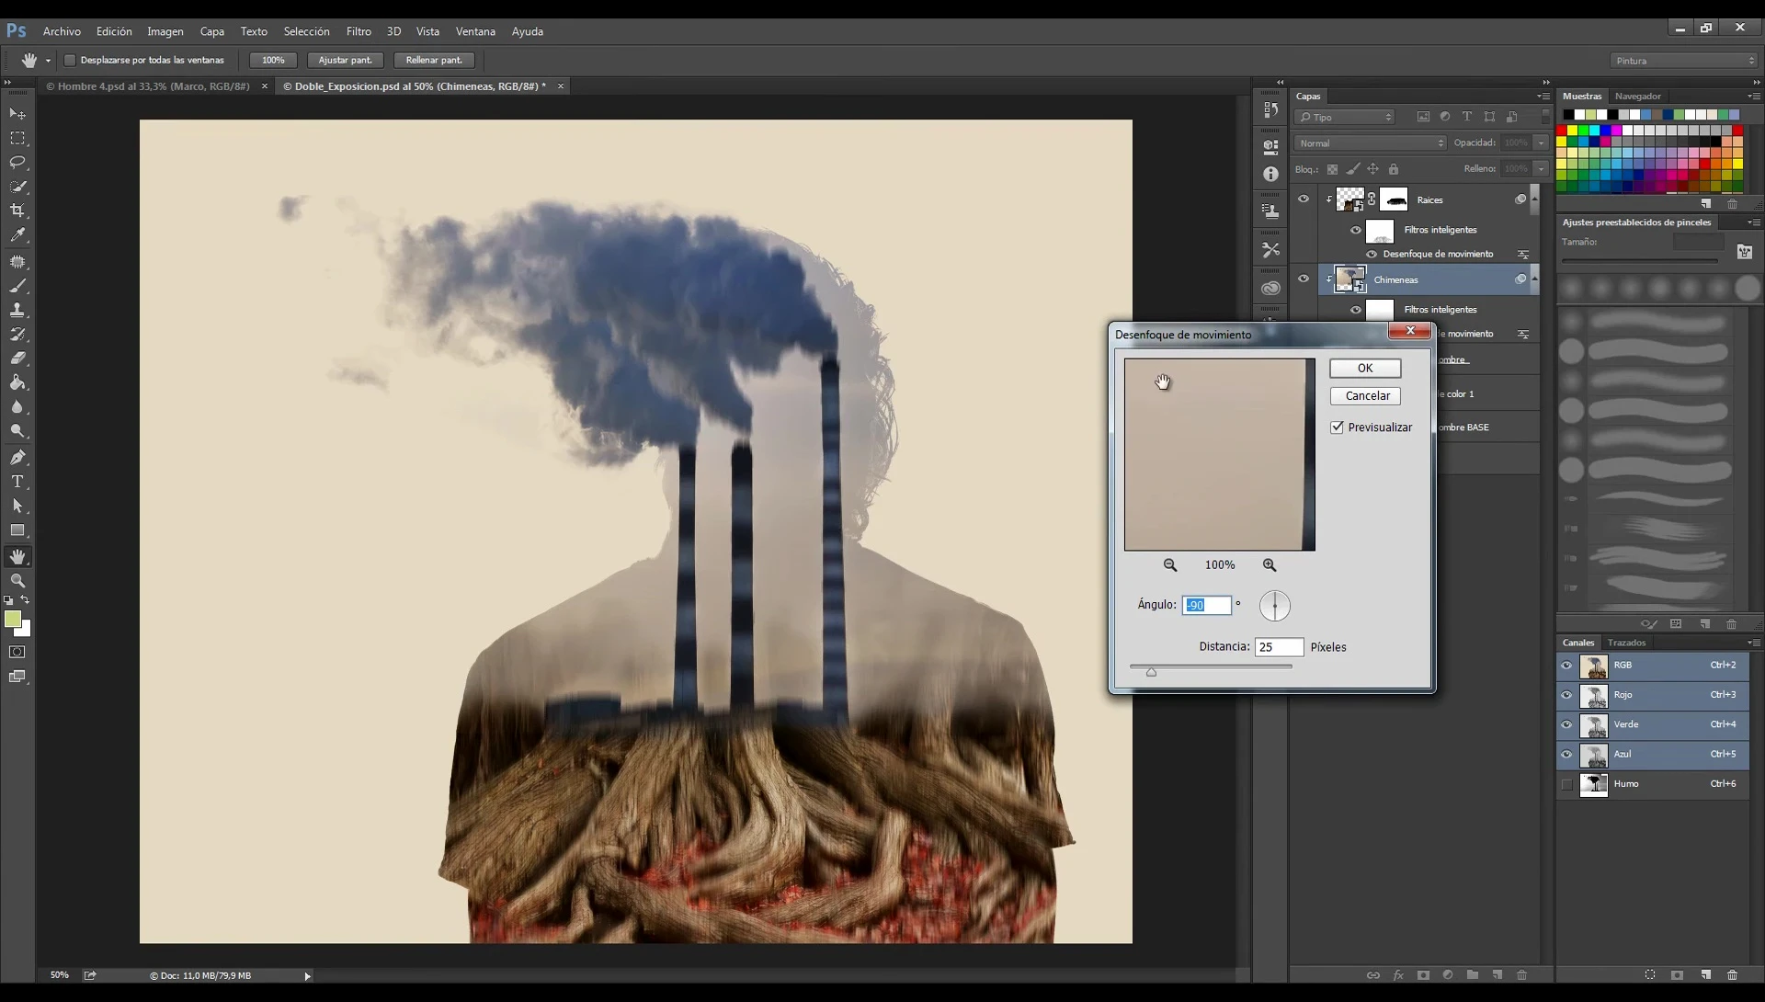Screen dimensions: 1765x1002
Task: Select the Eraser tool
Action: (x=17, y=359)
